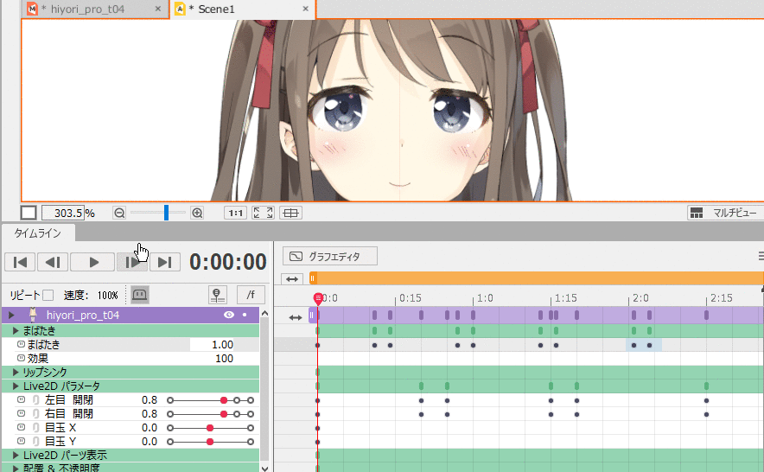Toggle the white canvas background square
The width and height of the screenshot is (764, 472).
click(x=29, y=213)
